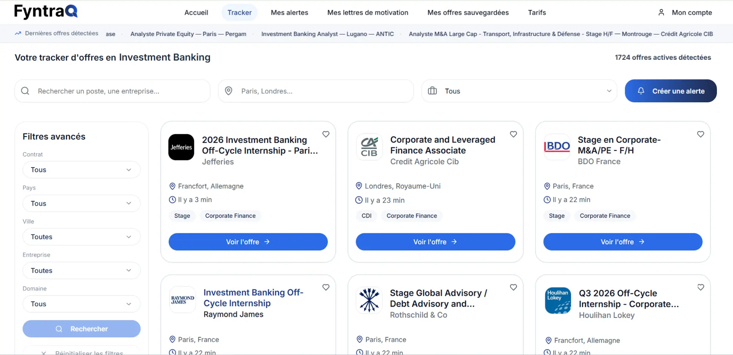Go to Mes alertes tab
This screenshot has width=733, height=355.
(289, 12)
